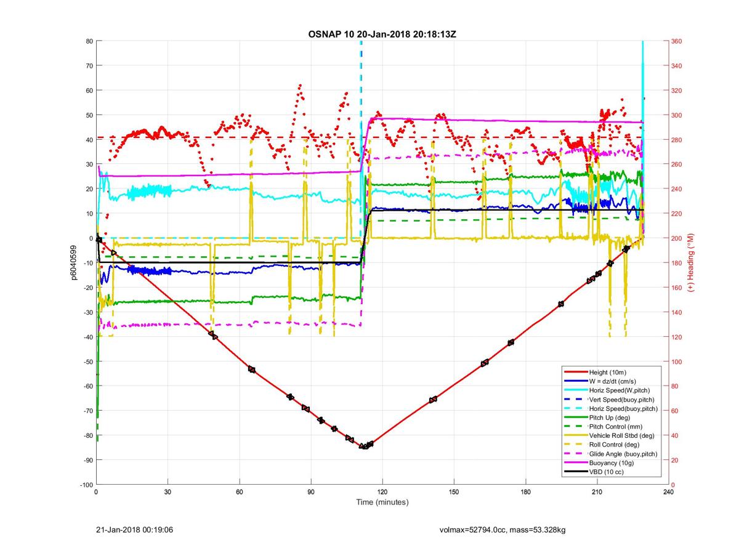Click the plot title "OSNAP 10 20-Jan-2018 20:18:13Z"
Image resolution: width=739 pixels, height=545 pixels.
pos(382,34)
